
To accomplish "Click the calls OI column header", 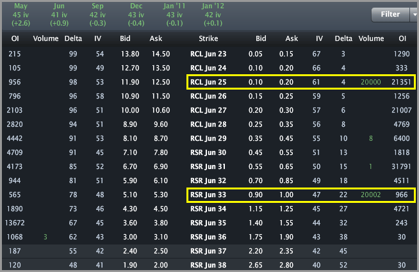I will (15, 38).
